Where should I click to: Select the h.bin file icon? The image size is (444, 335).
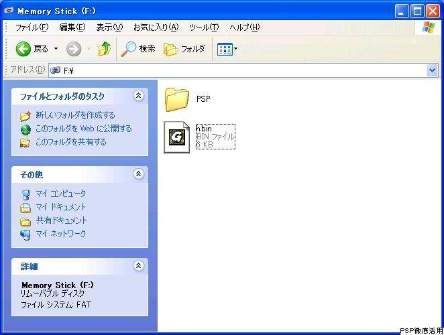(x=177, y=137)
